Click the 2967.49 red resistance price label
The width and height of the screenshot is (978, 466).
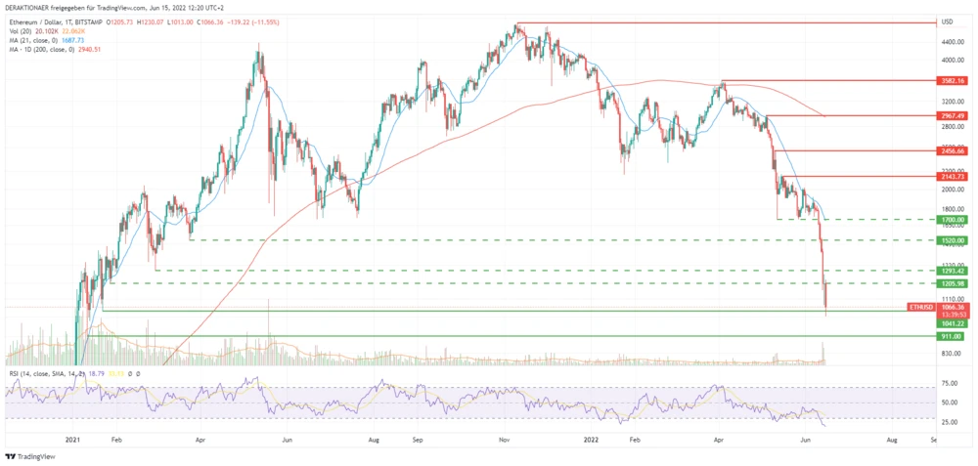tap(952, 116)
